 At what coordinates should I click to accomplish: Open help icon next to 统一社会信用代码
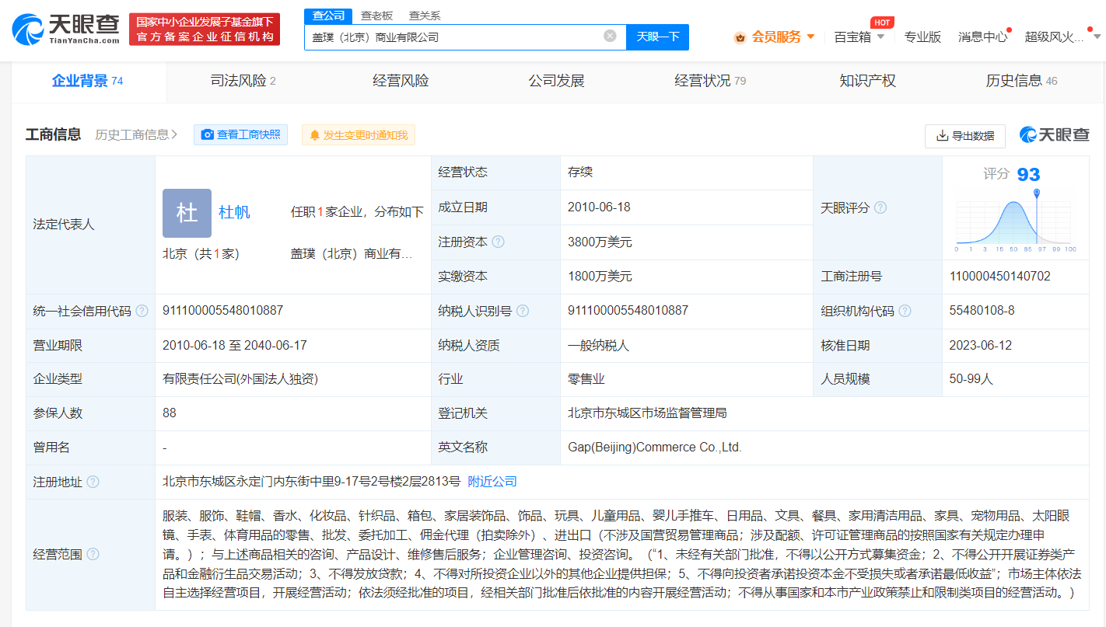click(x=142, y=311)
